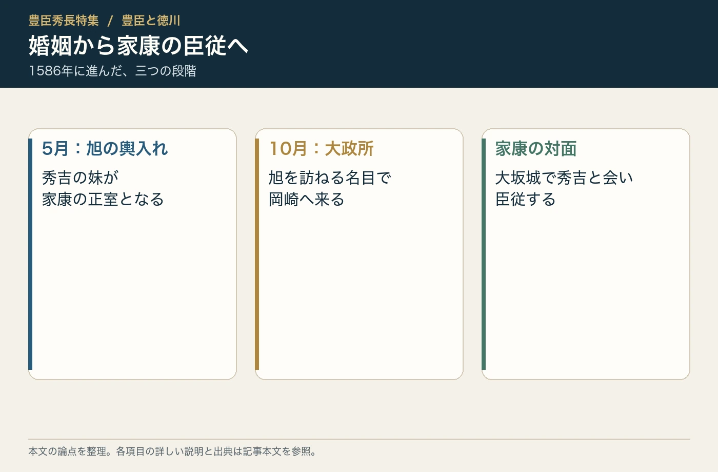Open the 豊臣秀長特集 breadcrumb link

(x=64, y=21)
